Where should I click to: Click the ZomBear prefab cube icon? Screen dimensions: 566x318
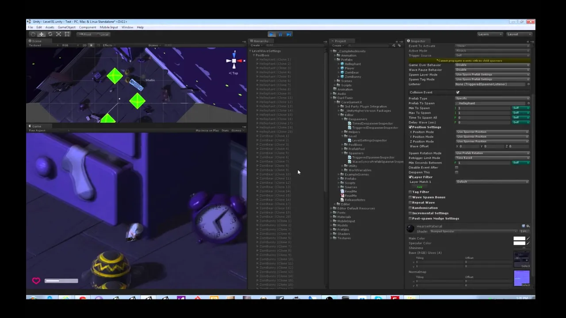[x=342, y=72]
